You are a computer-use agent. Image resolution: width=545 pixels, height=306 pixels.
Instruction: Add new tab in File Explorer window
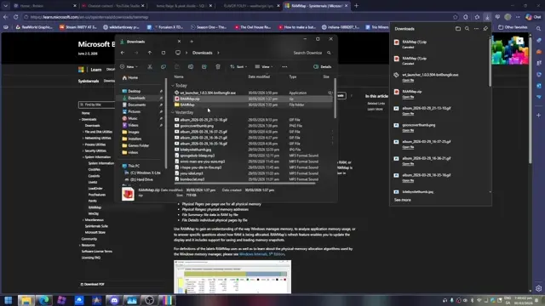point(192,42)
